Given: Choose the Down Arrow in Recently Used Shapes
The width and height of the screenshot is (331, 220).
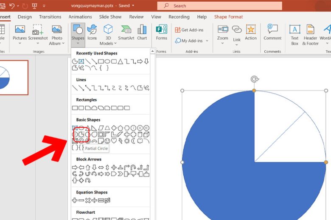Looking at the screenshot, I should pos(146,61).
